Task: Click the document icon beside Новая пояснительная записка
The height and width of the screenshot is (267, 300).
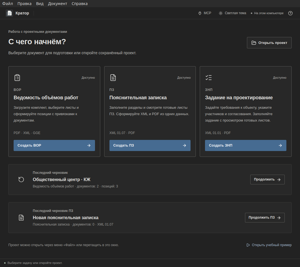Action: coord(21,217)
